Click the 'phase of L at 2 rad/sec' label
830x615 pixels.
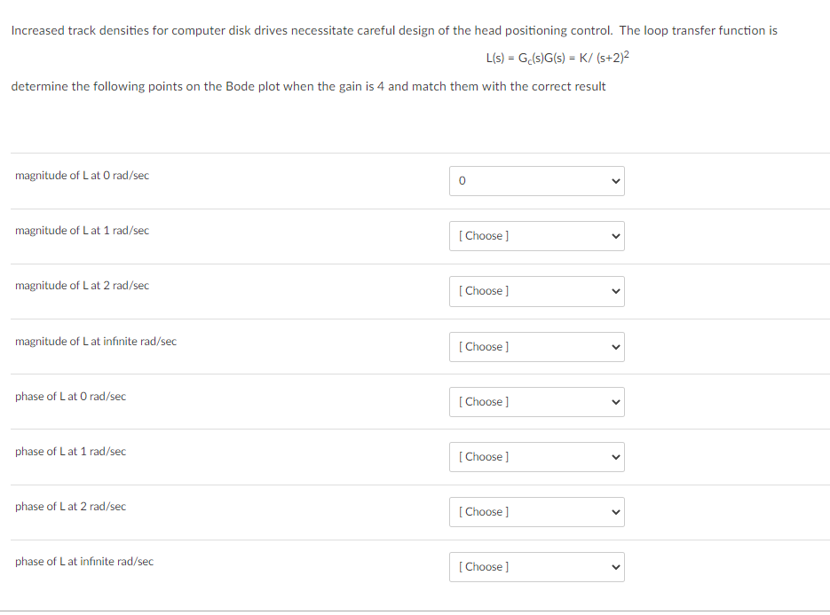[70, 507]
